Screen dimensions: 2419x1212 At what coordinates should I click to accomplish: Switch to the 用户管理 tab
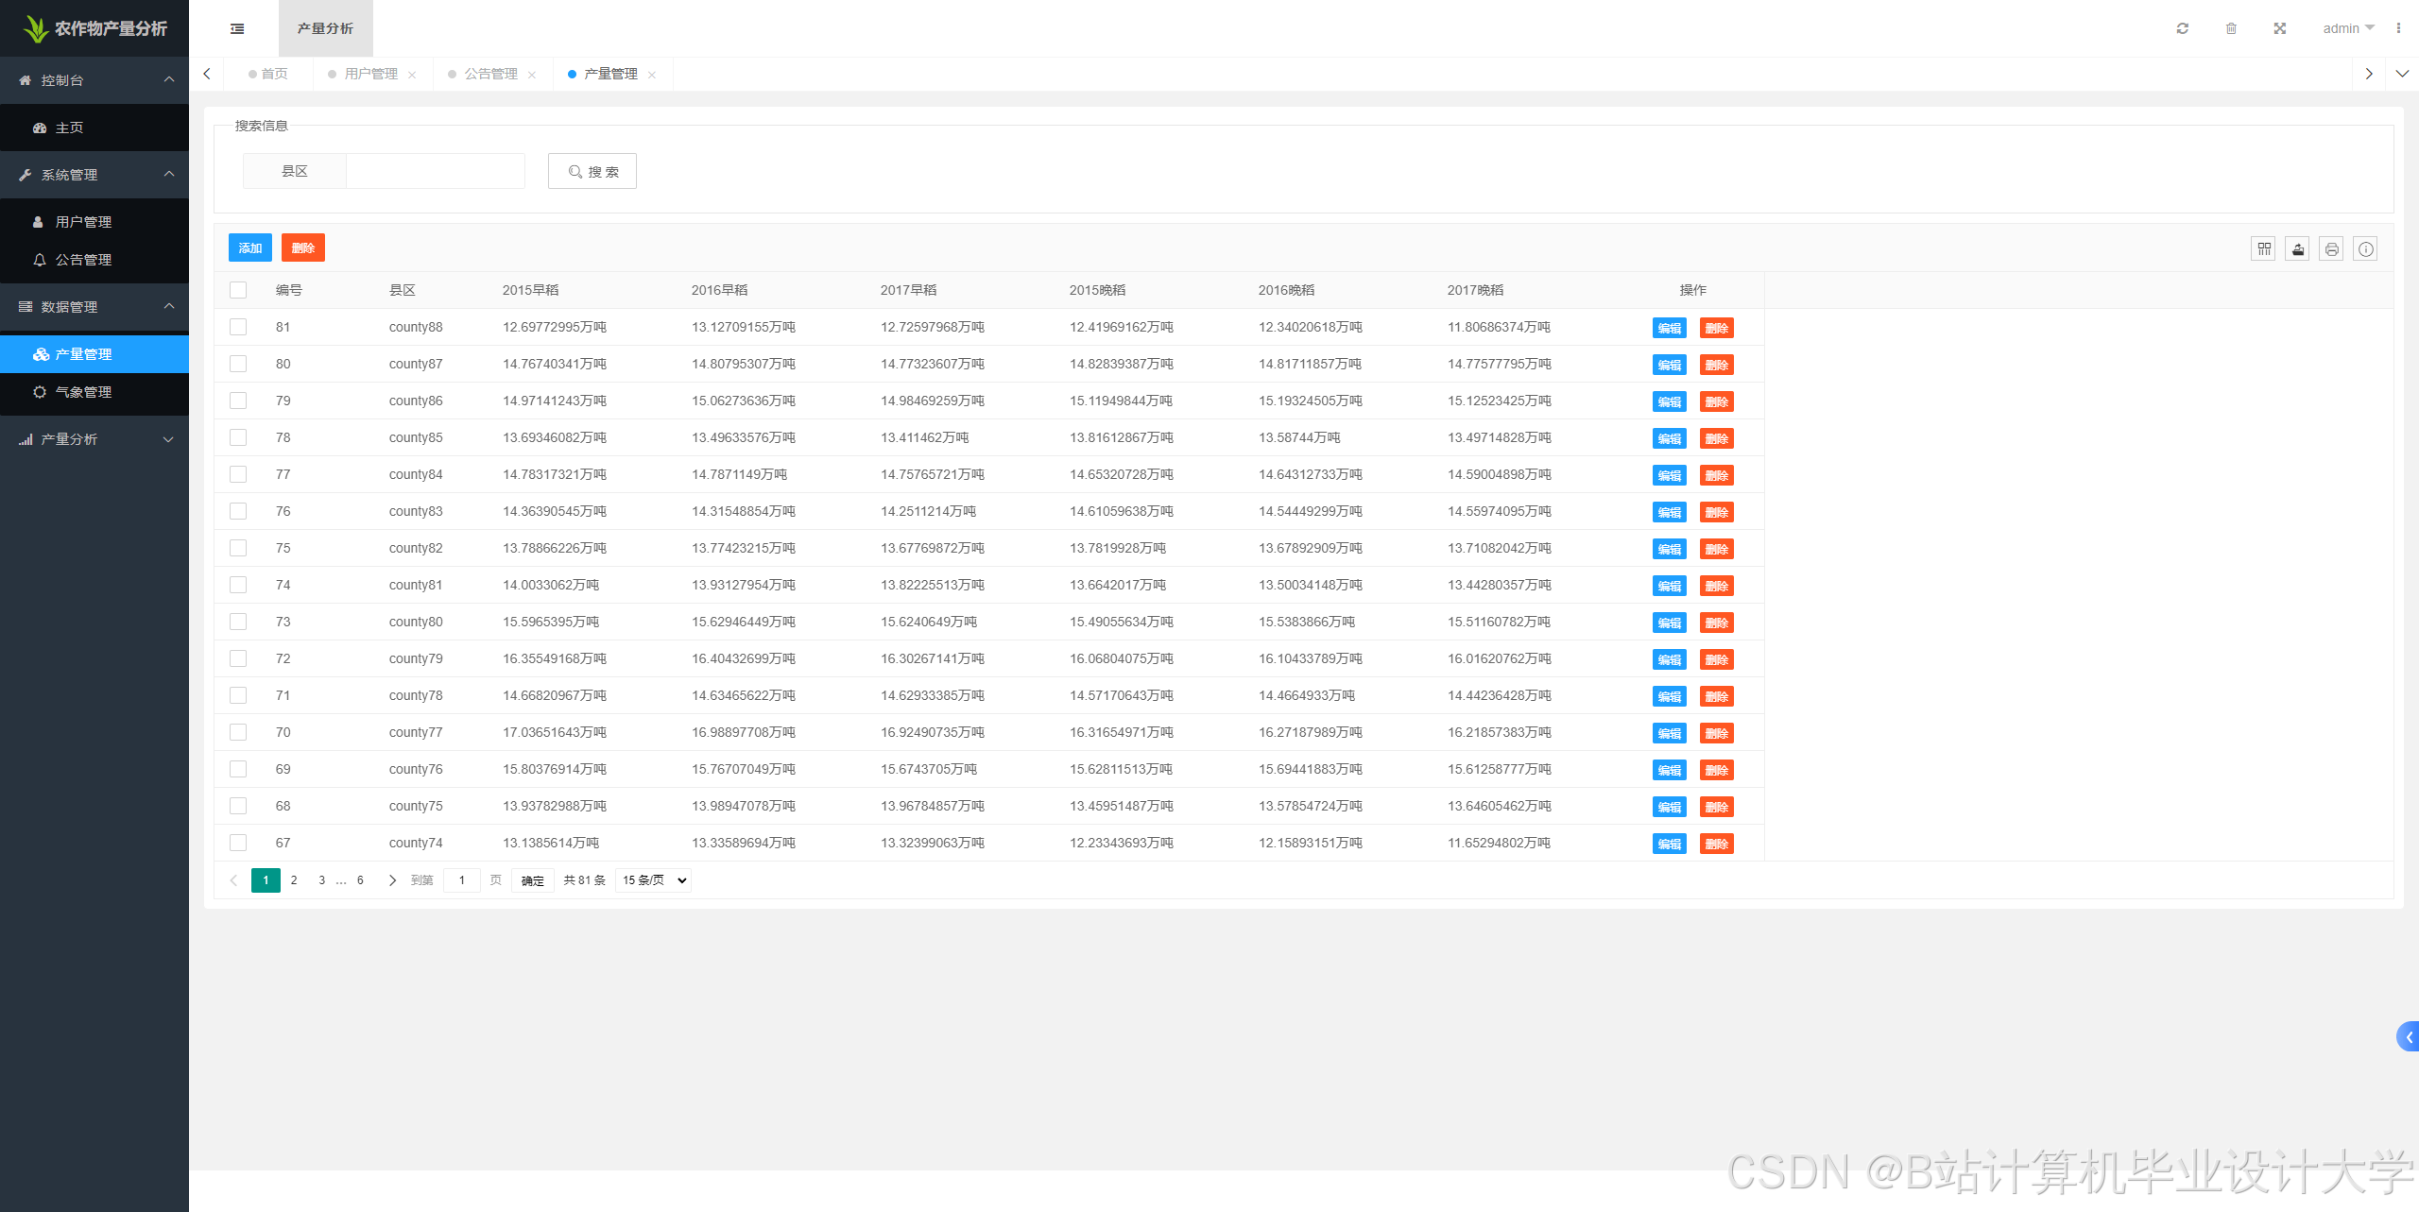tap(370, 74)
